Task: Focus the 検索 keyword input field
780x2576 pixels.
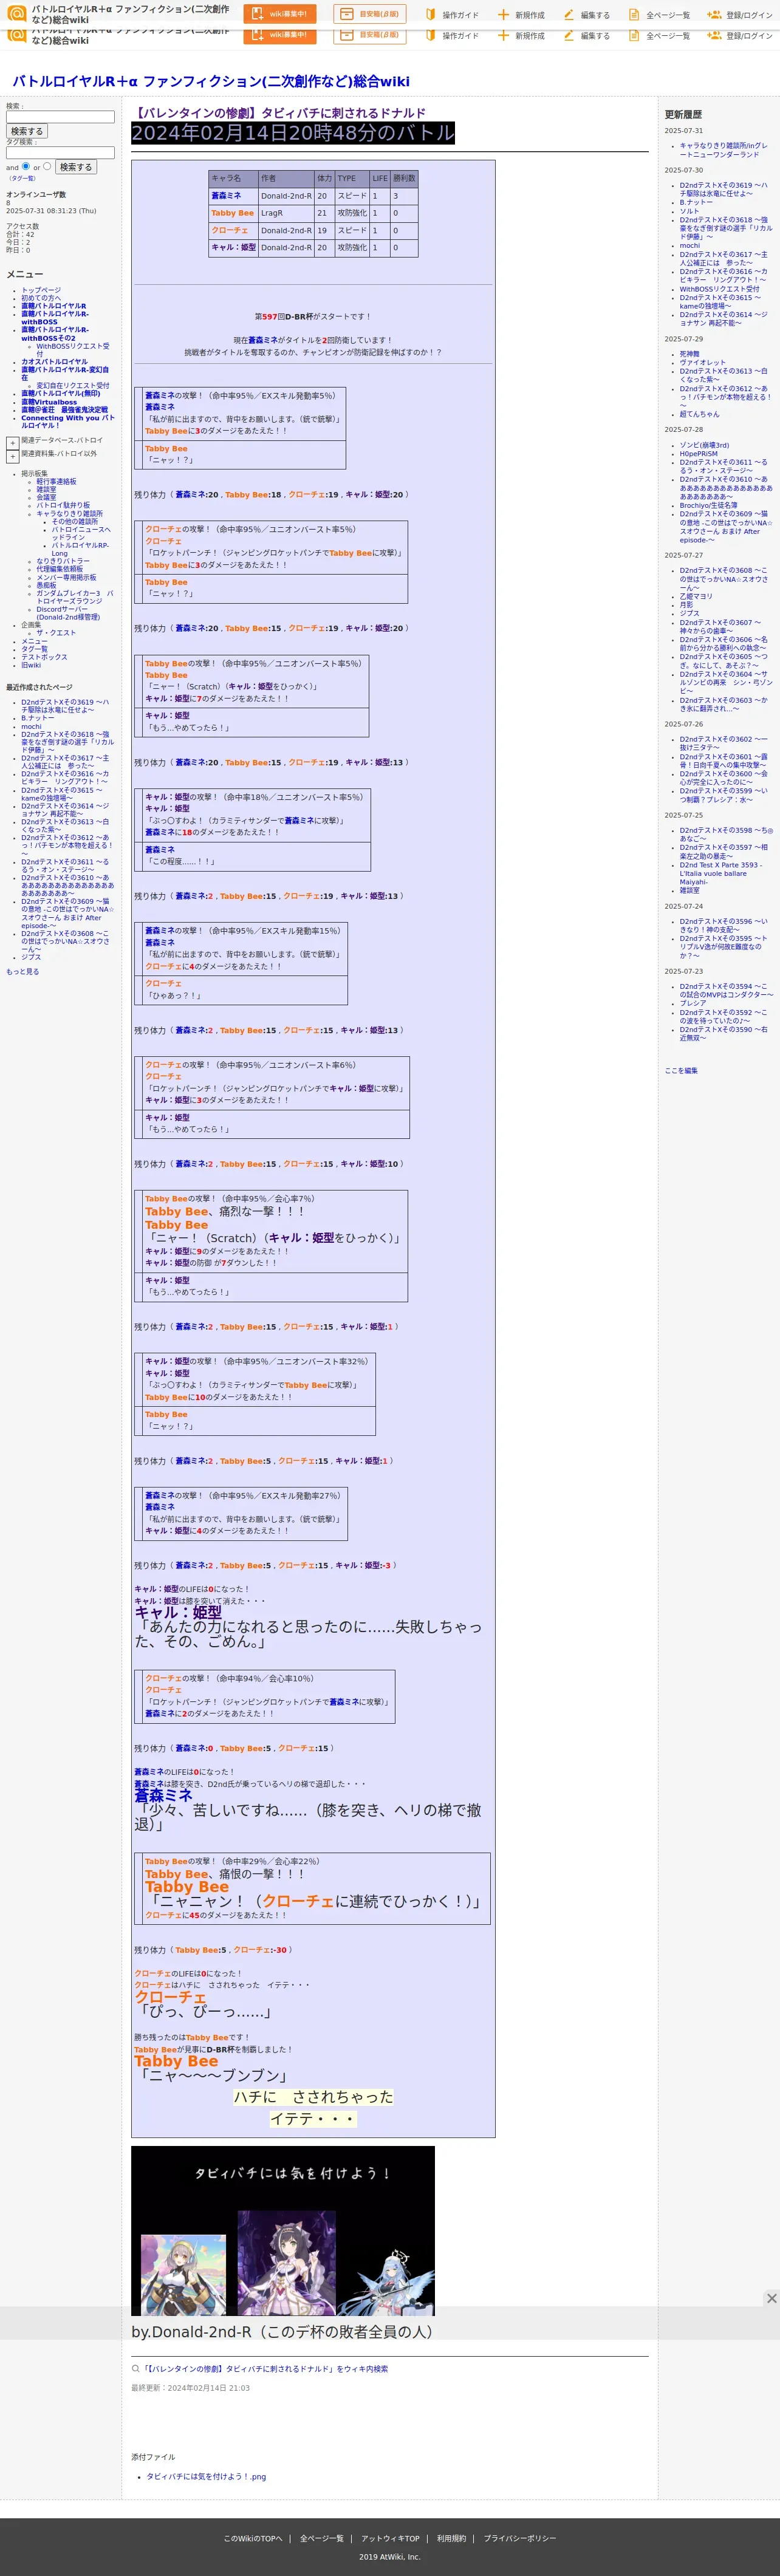Action: (x=60, y=117)
